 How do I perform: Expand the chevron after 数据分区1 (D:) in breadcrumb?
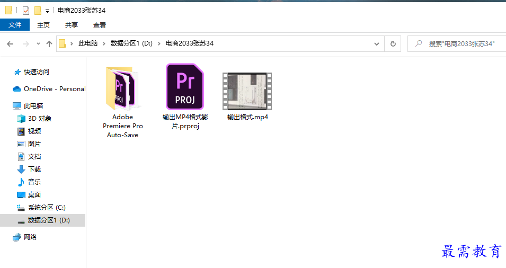click(x=159, y=43)
